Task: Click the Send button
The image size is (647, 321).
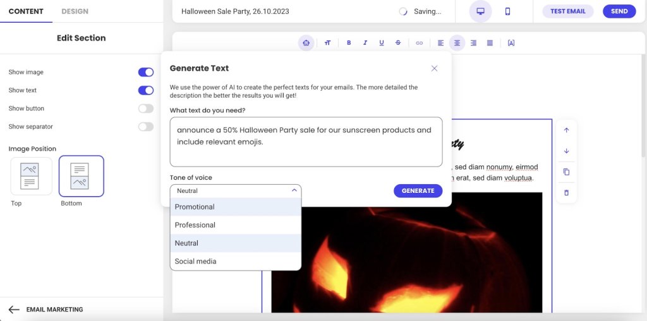Action: [x=619, y=11]
